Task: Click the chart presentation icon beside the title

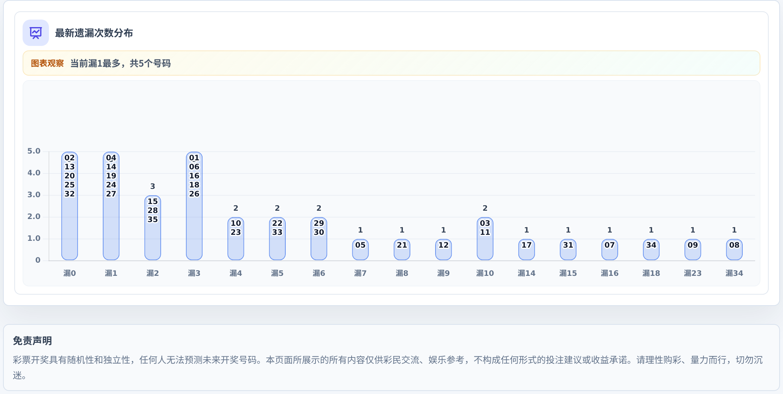Action: [36, 33]
